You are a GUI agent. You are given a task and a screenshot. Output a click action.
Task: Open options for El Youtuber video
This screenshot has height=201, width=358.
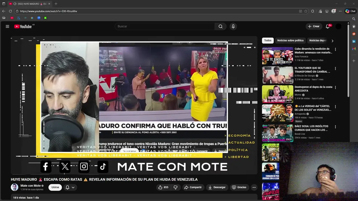(x=335, y=68)
